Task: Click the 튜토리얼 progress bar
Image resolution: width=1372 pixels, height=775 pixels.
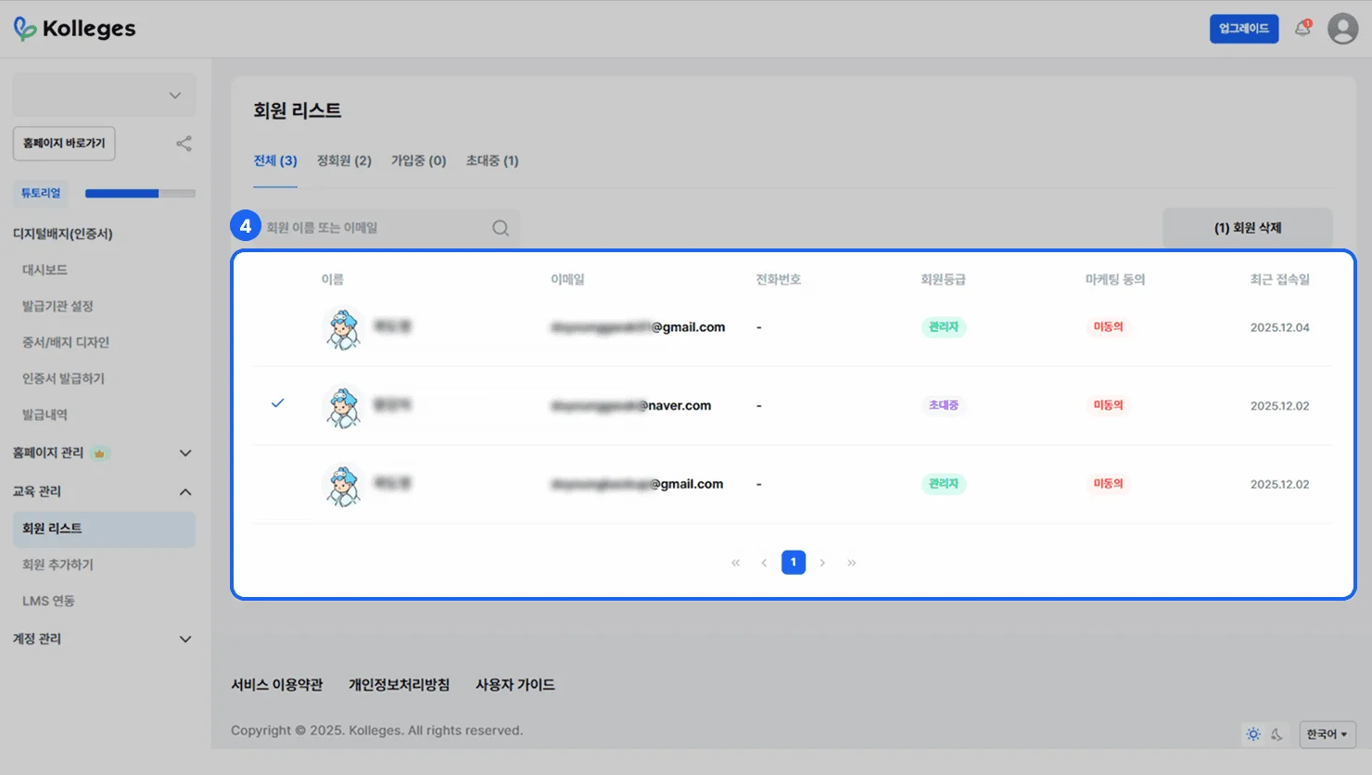Action: click(140, 194)
